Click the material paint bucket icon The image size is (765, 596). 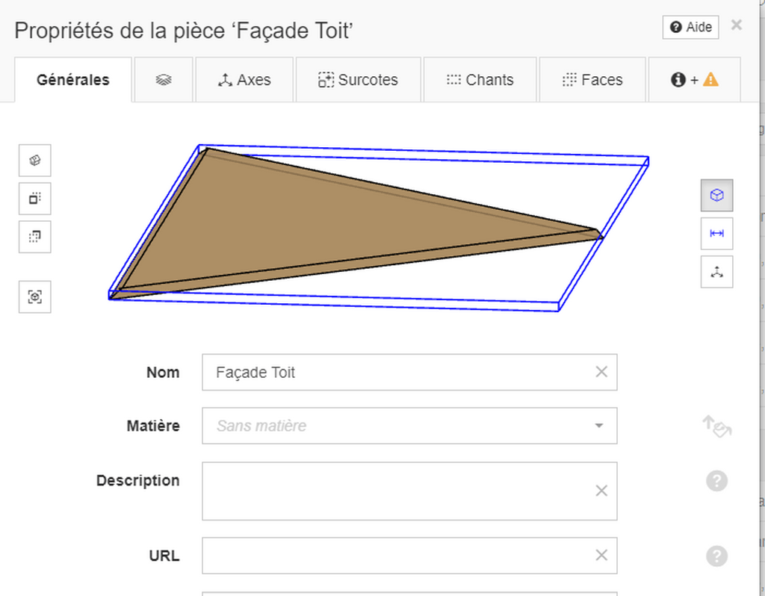(716, 426)
